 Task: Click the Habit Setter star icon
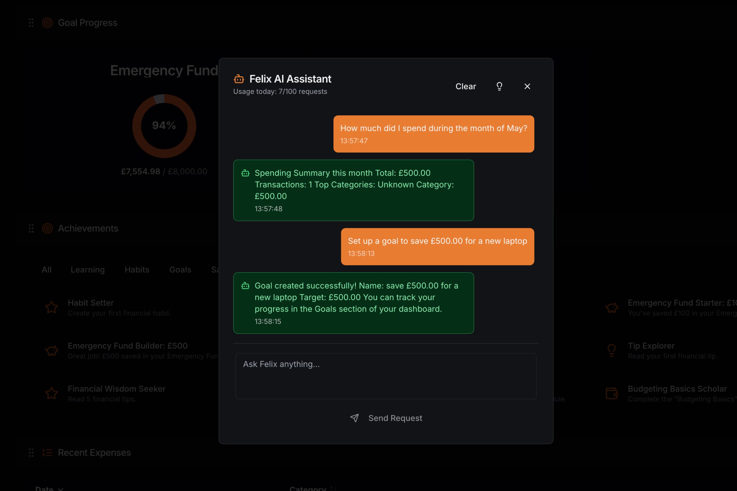[52, 307]
